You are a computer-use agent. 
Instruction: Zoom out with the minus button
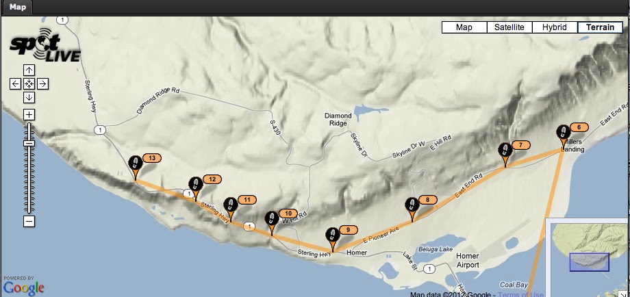(29, 221)
